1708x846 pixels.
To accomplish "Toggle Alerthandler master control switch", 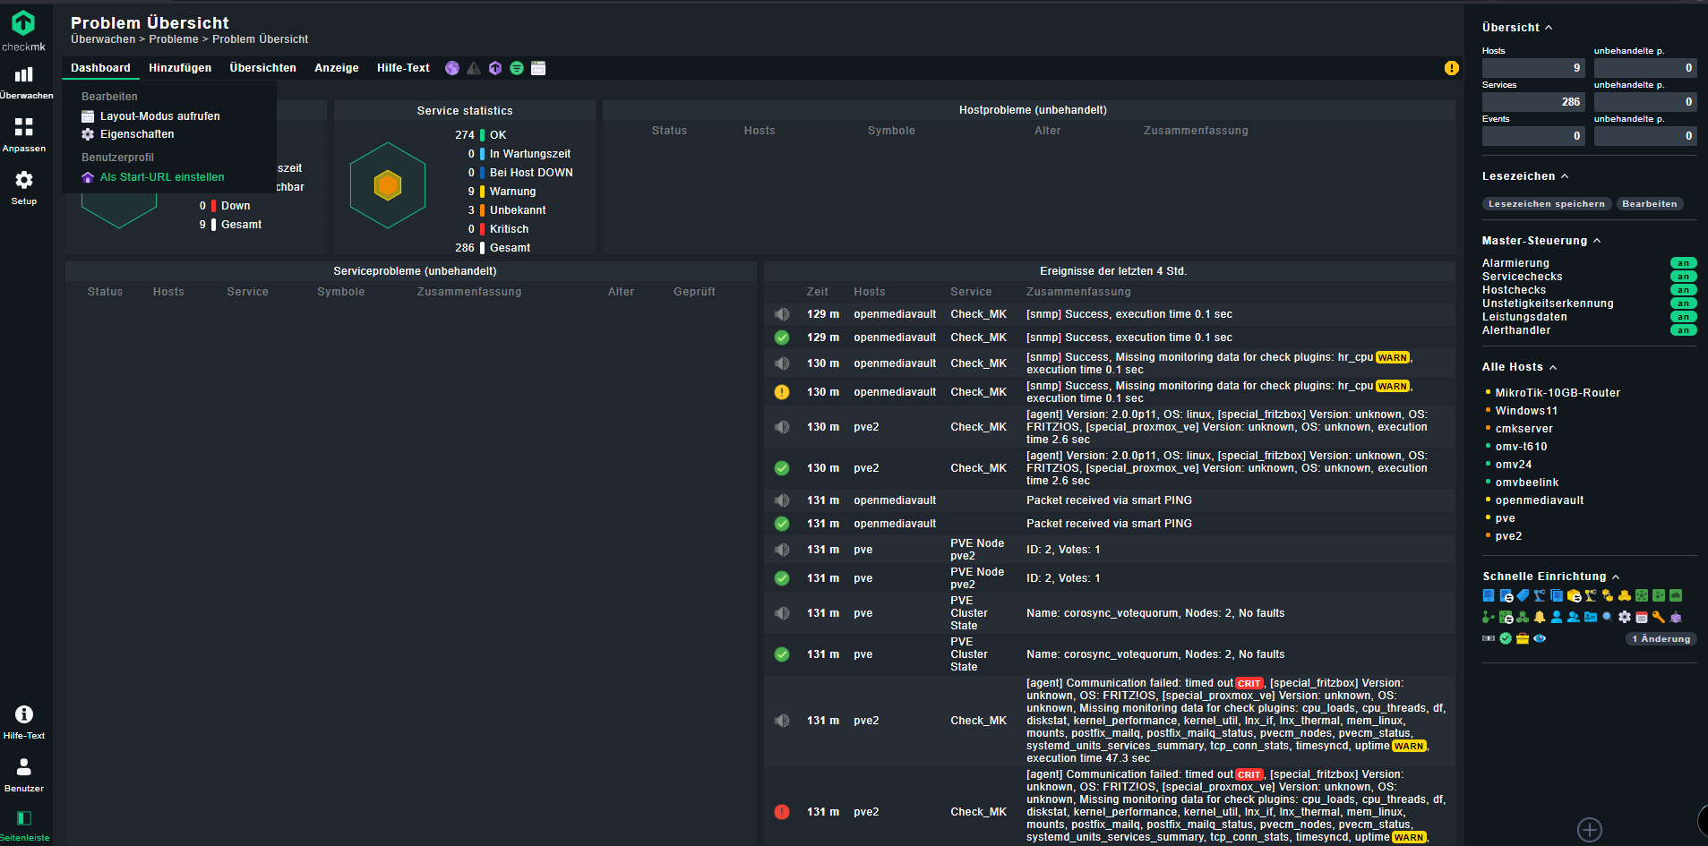I will (x=1684, y=330).
